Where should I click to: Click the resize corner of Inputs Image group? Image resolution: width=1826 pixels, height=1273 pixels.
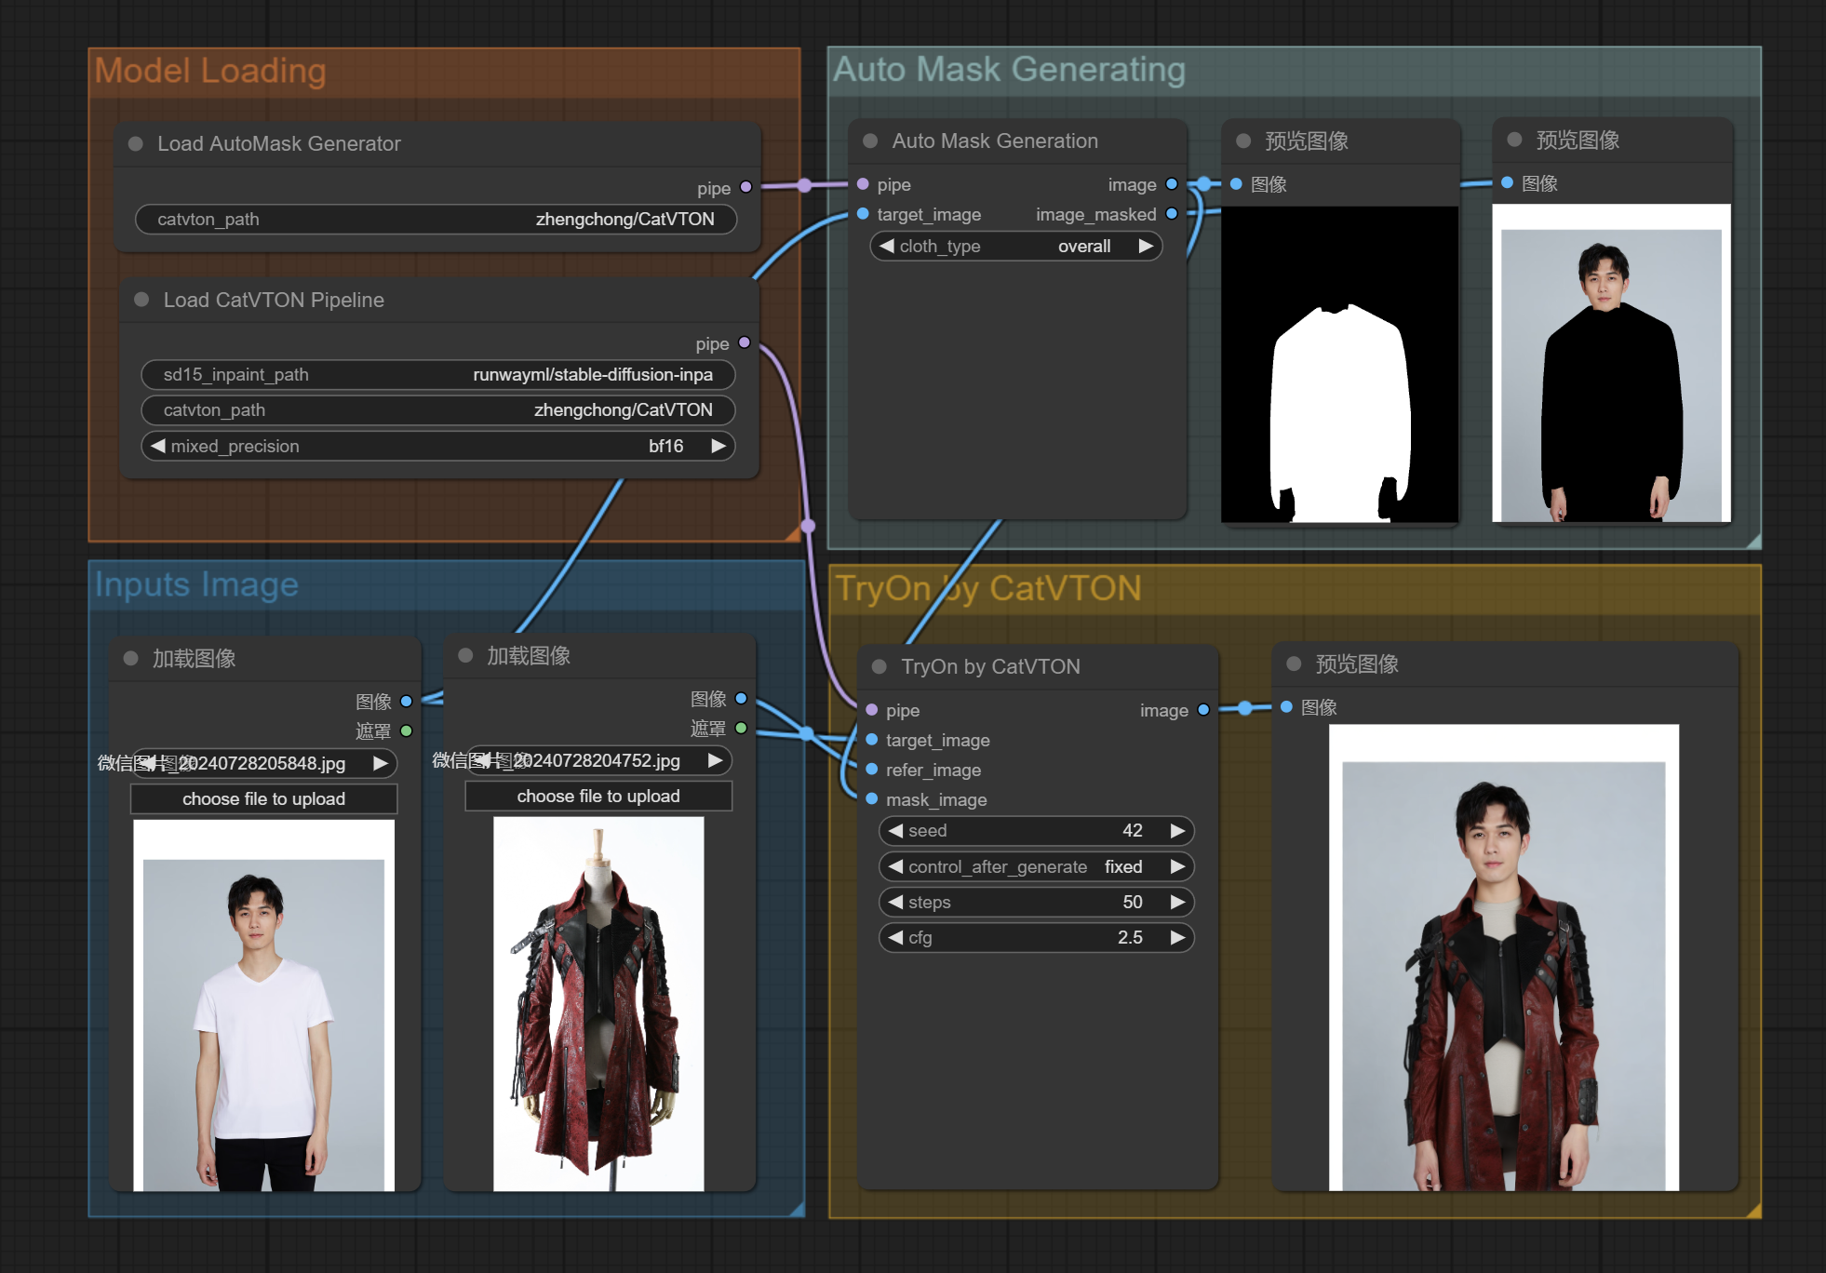pyautogui.click(x=797, y=1209)
